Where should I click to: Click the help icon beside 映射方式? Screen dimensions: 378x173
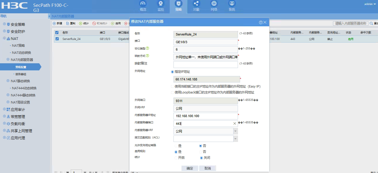coord(147,56)
